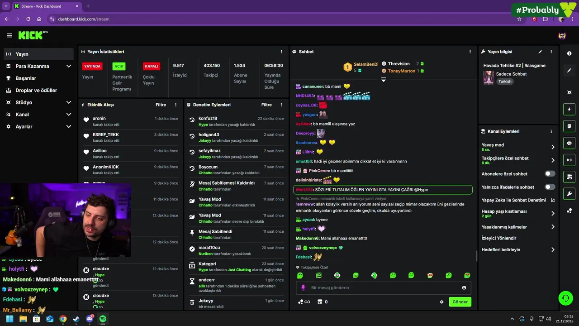Open the Sohbet panel three-dot menu
The image size is (579, 326).
[470, 52]
